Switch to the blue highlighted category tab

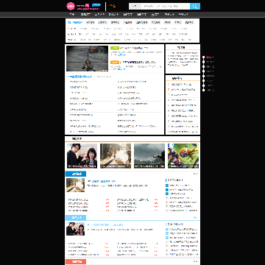point(75,22)
